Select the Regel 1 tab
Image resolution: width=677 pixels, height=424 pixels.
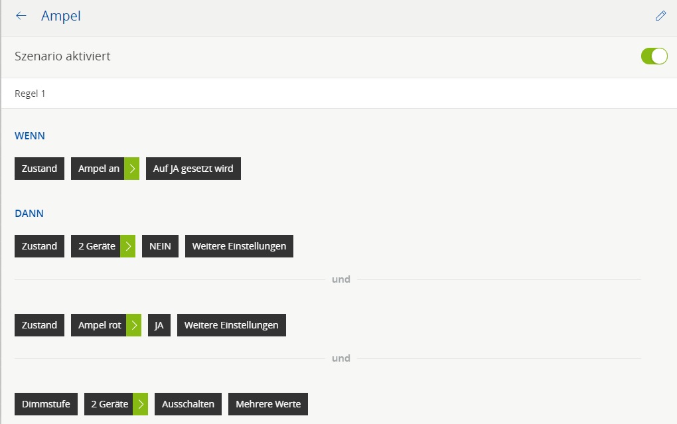31,94
